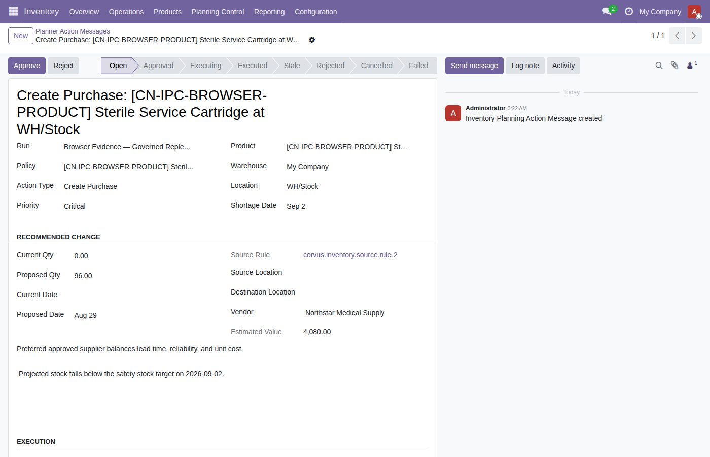The height and width of the screenshot is (457, 710).
Task: Click the Estimated Value 4,080.00
Action: tap(317, 332)
